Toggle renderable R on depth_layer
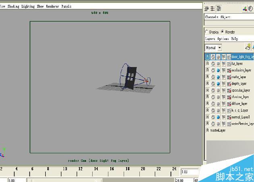254x182 pixels. click(208, 84)
